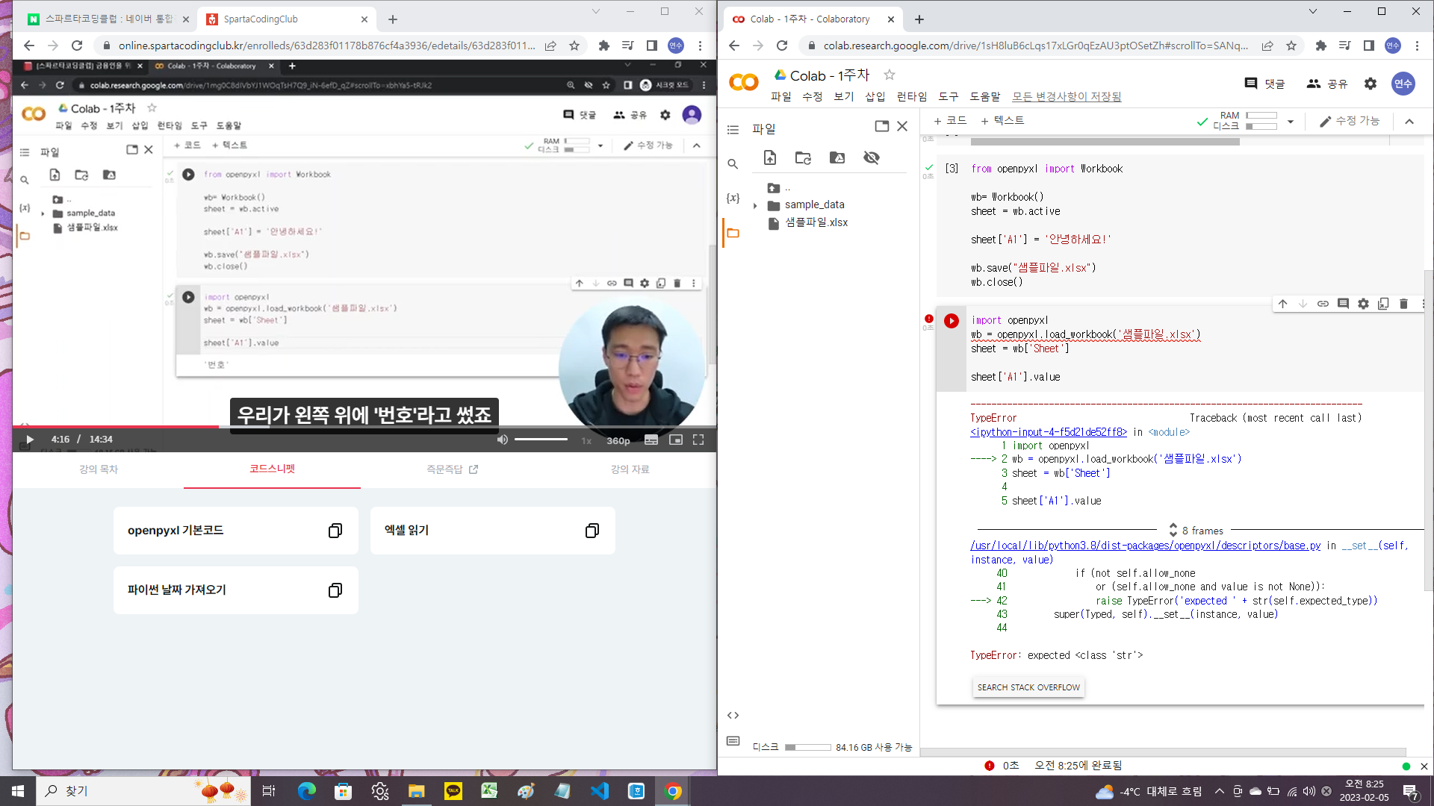Open files panel in new window icon
The width and height of the screenshot is (1434, 806).
pyautogui.click(x=881, y=126)
